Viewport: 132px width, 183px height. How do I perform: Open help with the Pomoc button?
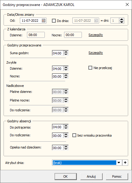tap(117, 176)
